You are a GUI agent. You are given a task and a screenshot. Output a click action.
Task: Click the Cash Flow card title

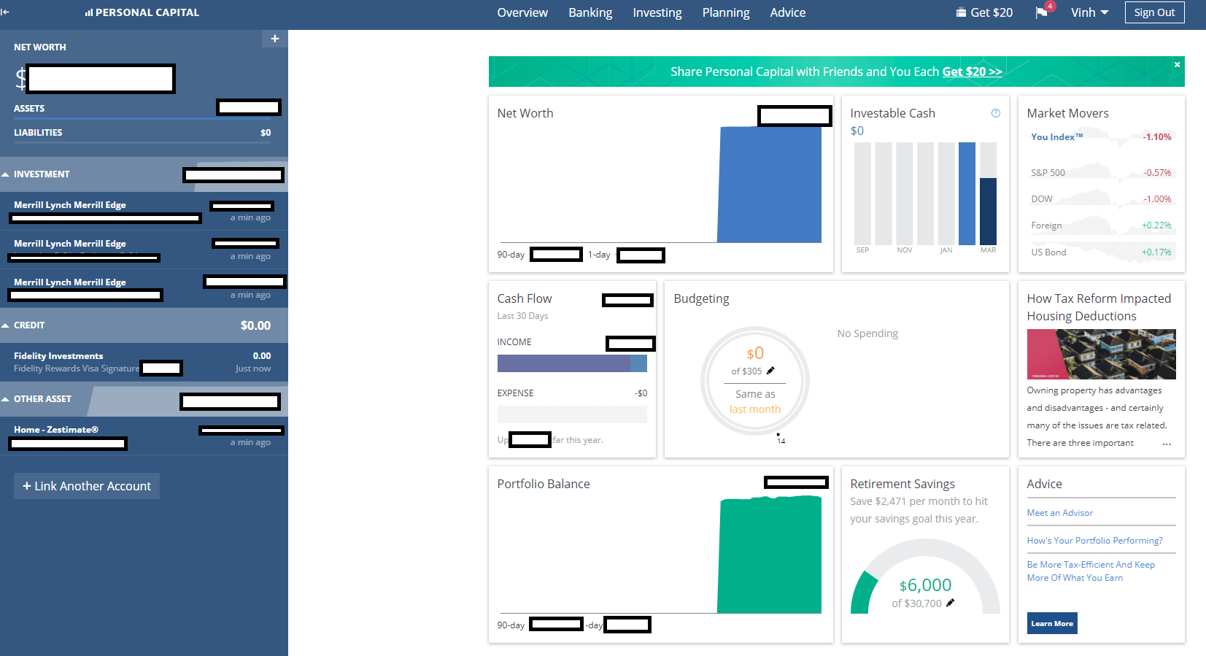click(525, 298)
